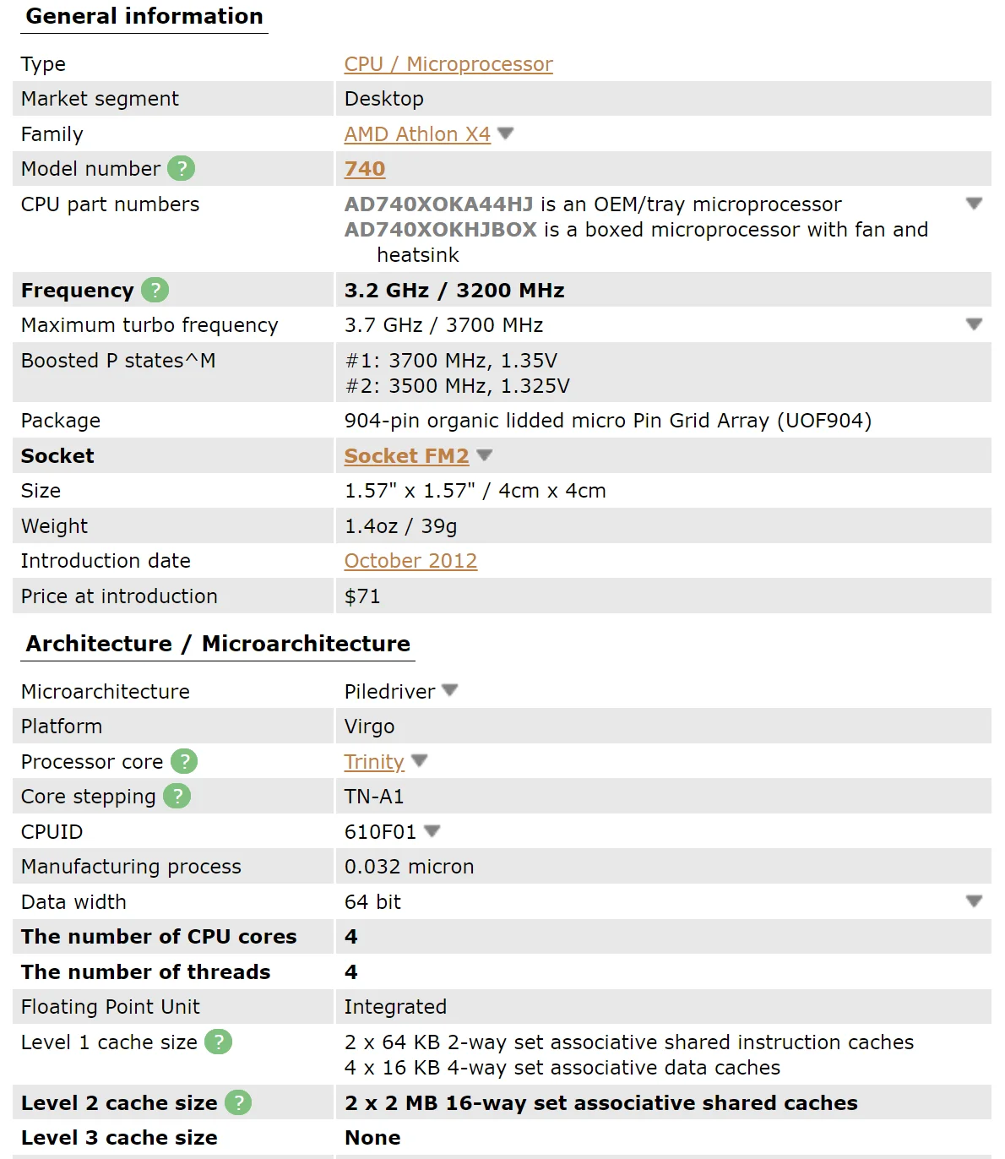
Task: Show help for Level 1 cache size
Action: point(218,1042)
